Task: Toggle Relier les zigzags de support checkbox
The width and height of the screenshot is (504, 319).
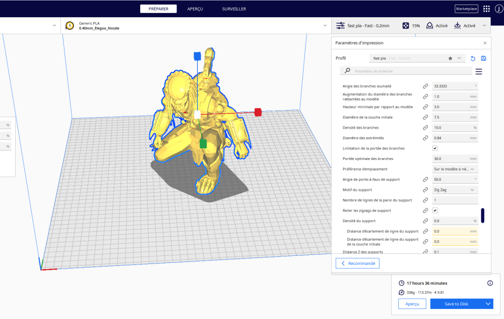Action: tap(435, 210)
